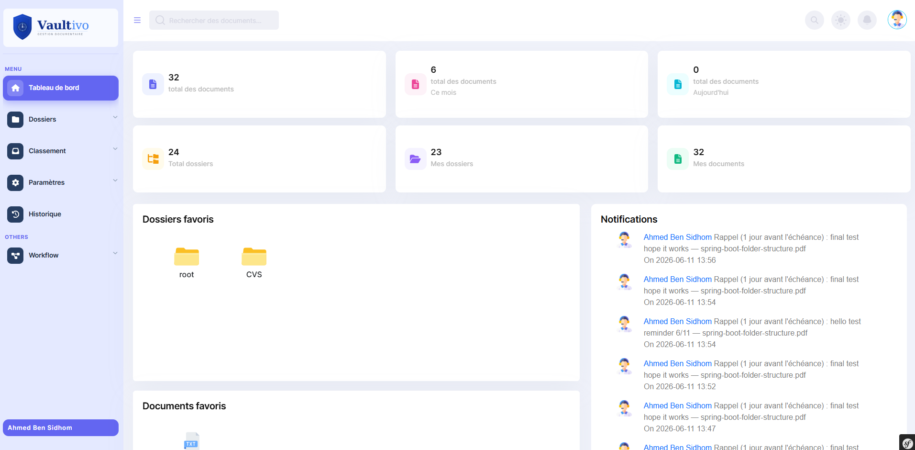Toggle the hamburger sidebar menu
The image size is (915, 450).
click(137, 20)
